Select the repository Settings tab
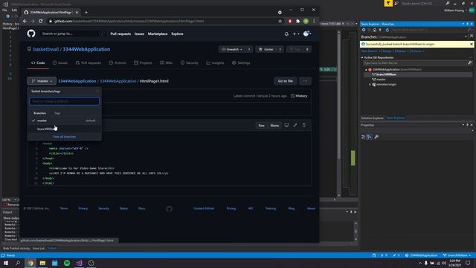 click(x=241, y=63)
